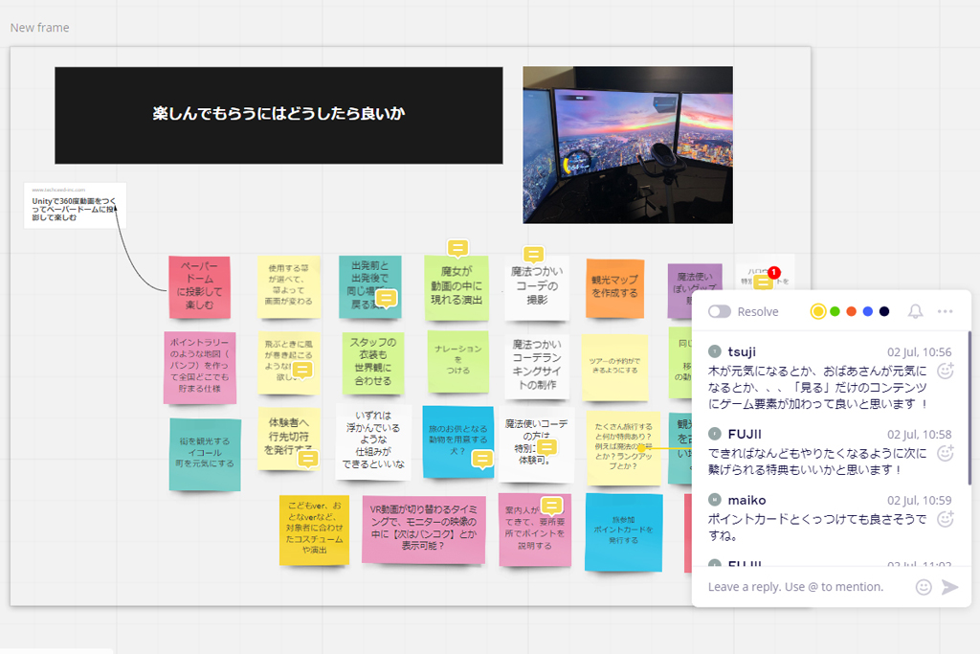The height and width of the screenshot is (654, 980).
Task: Click tsuji's comment text 木が元気になるとか
Action: click(x=818, y=388)
